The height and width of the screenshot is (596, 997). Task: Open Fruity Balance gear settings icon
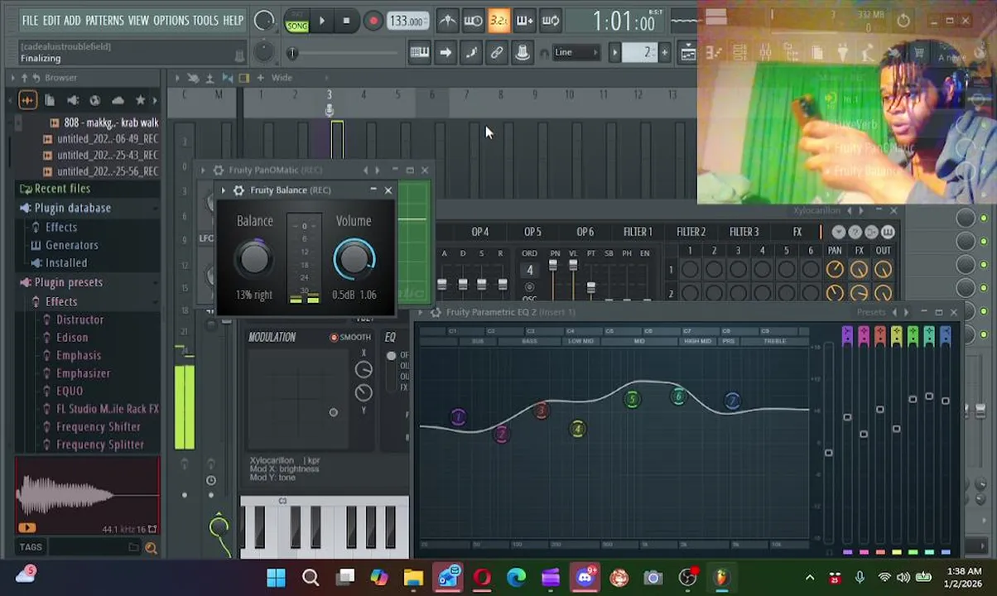pos(238,190)
